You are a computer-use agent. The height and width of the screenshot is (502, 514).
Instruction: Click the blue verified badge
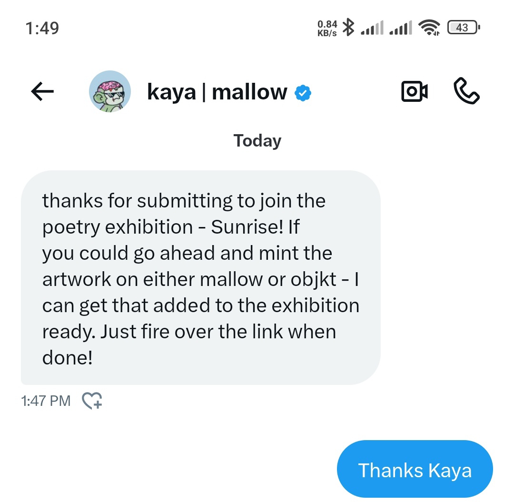point(303,92)
